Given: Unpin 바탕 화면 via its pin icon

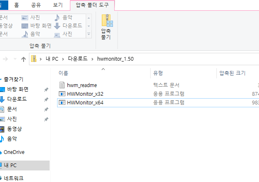Looking at the screenshot, I should tap(46, 90).
